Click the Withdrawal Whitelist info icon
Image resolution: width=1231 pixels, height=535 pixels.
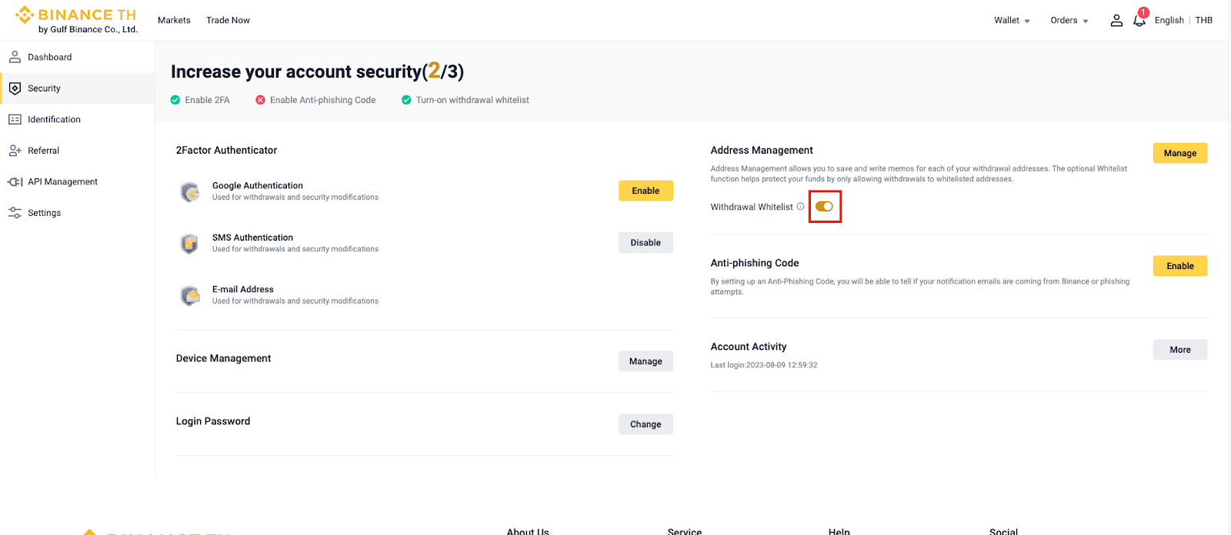pyautogui.click(x=800, y=207)
